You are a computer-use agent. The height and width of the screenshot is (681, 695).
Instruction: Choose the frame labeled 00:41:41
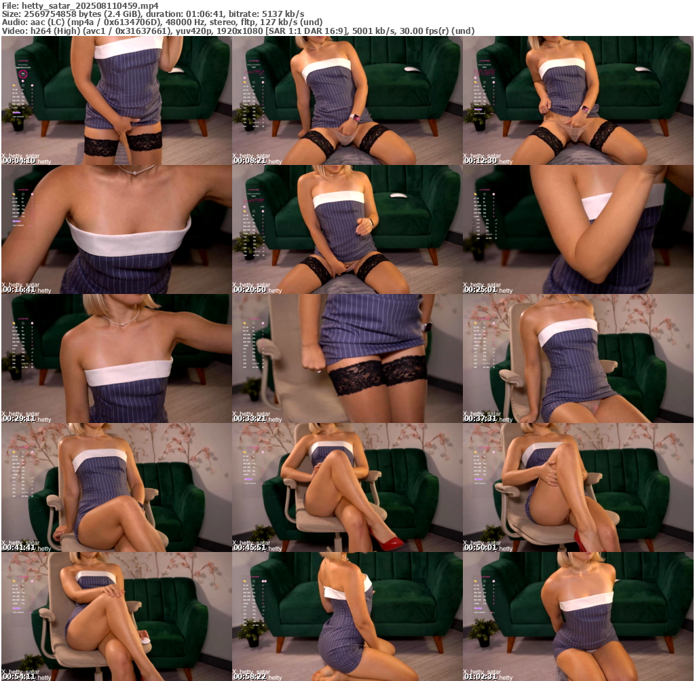pos(116,487)
